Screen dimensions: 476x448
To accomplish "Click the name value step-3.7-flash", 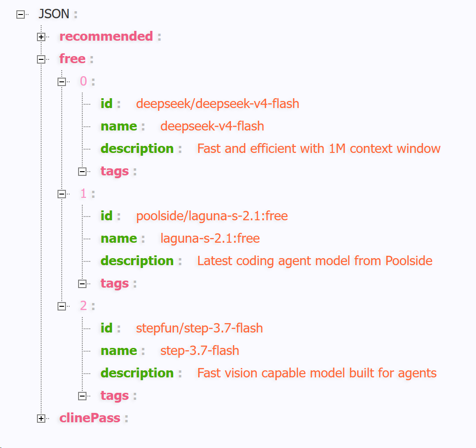I will 200,351.
